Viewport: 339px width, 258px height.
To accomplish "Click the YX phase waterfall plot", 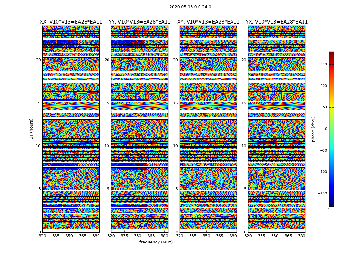I will click(x=276, y=129).
